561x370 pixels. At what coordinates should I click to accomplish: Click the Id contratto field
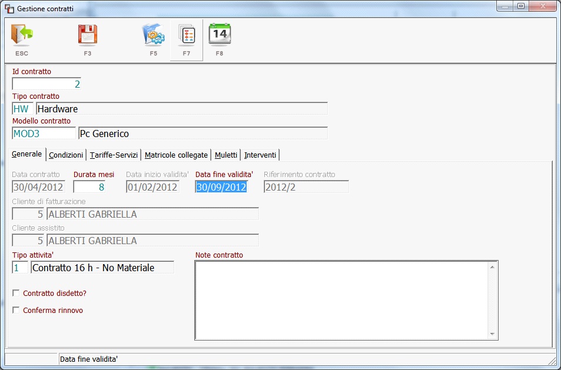pyautogui.click(x=47, y=84)
